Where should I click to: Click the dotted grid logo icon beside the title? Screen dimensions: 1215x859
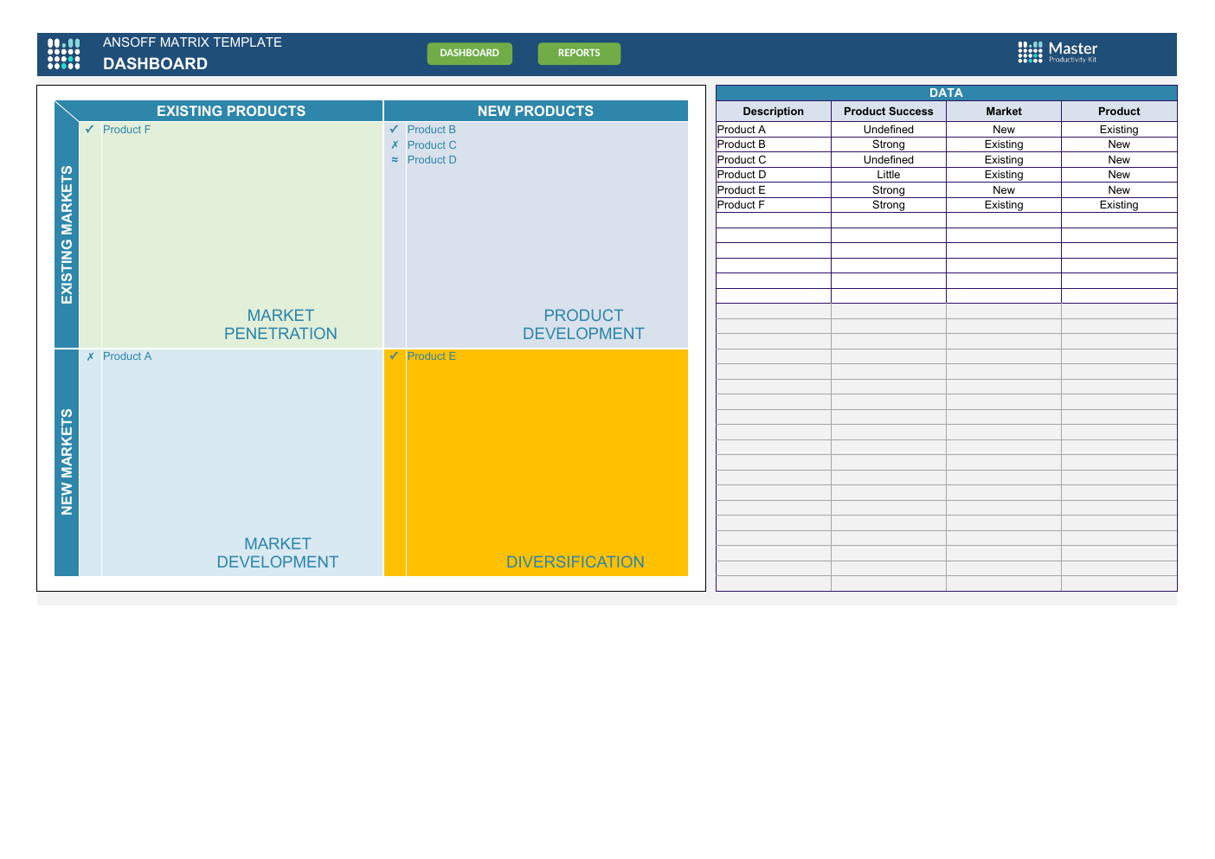(64, 54)
